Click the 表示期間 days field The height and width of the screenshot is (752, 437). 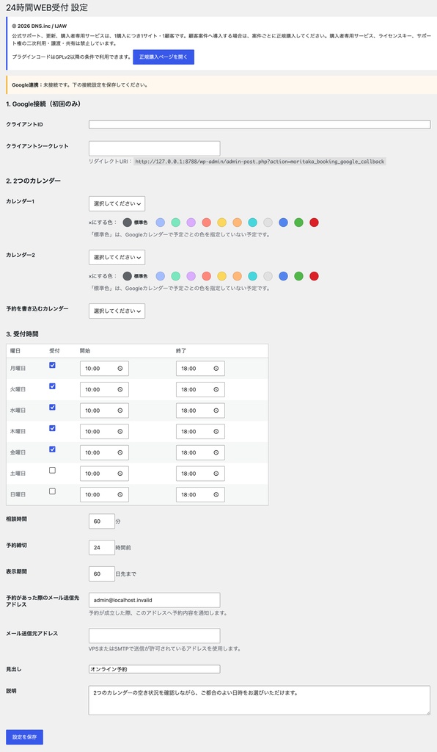(101, 574)
